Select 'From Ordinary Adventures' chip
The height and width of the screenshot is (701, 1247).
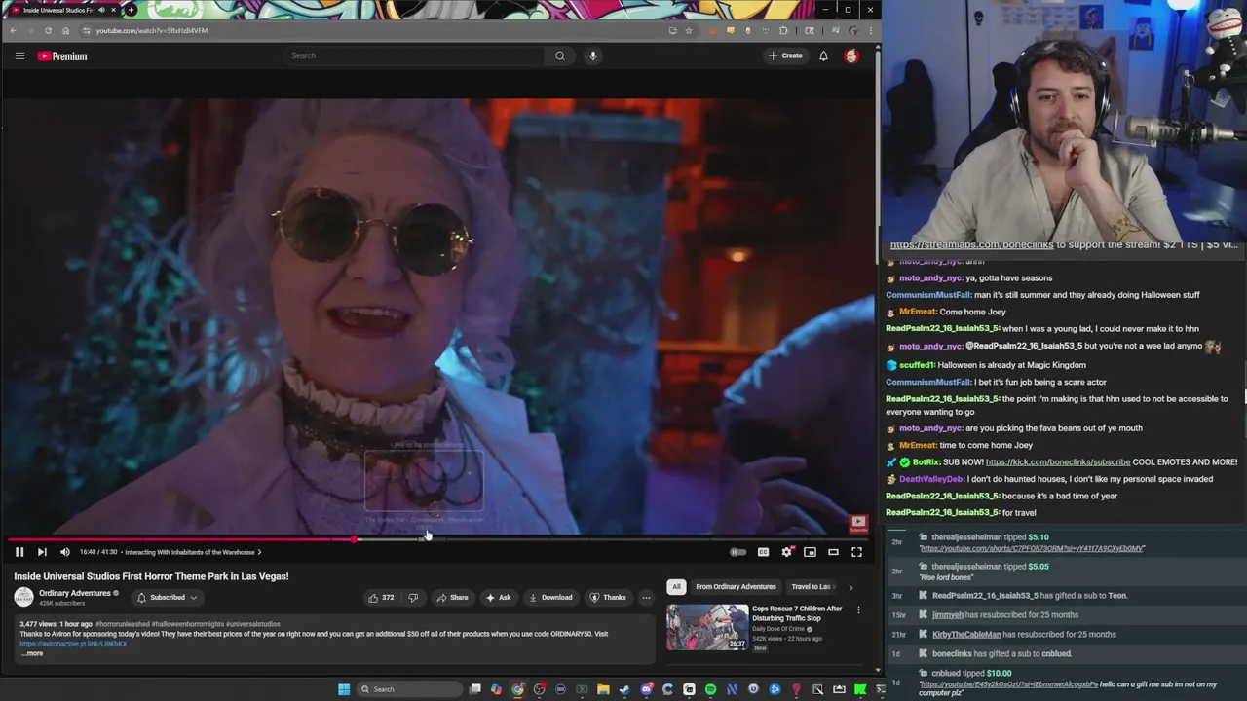click(x=736, y=586)
